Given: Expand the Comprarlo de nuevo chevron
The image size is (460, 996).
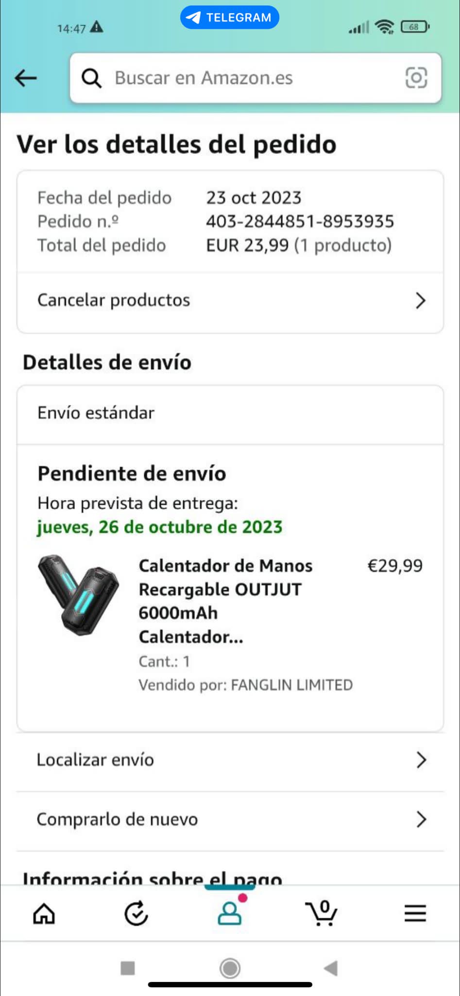Looking at the screenshot, I should coord(421,819).
